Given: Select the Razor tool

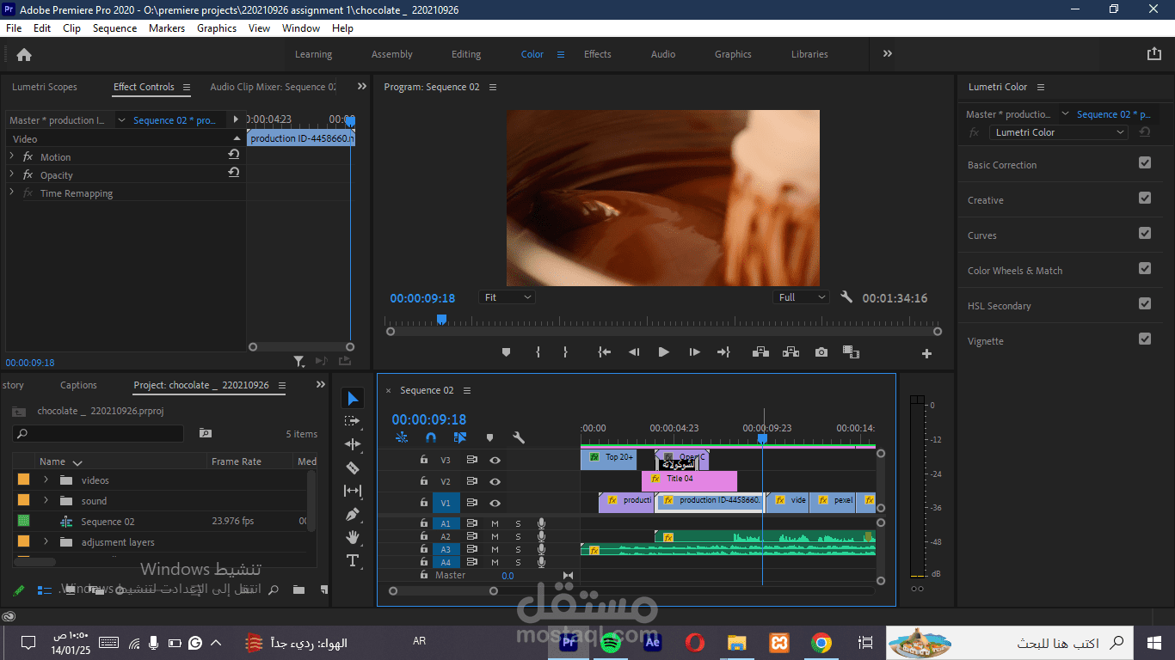Looking at the screenshot, I should coord(353,467).
